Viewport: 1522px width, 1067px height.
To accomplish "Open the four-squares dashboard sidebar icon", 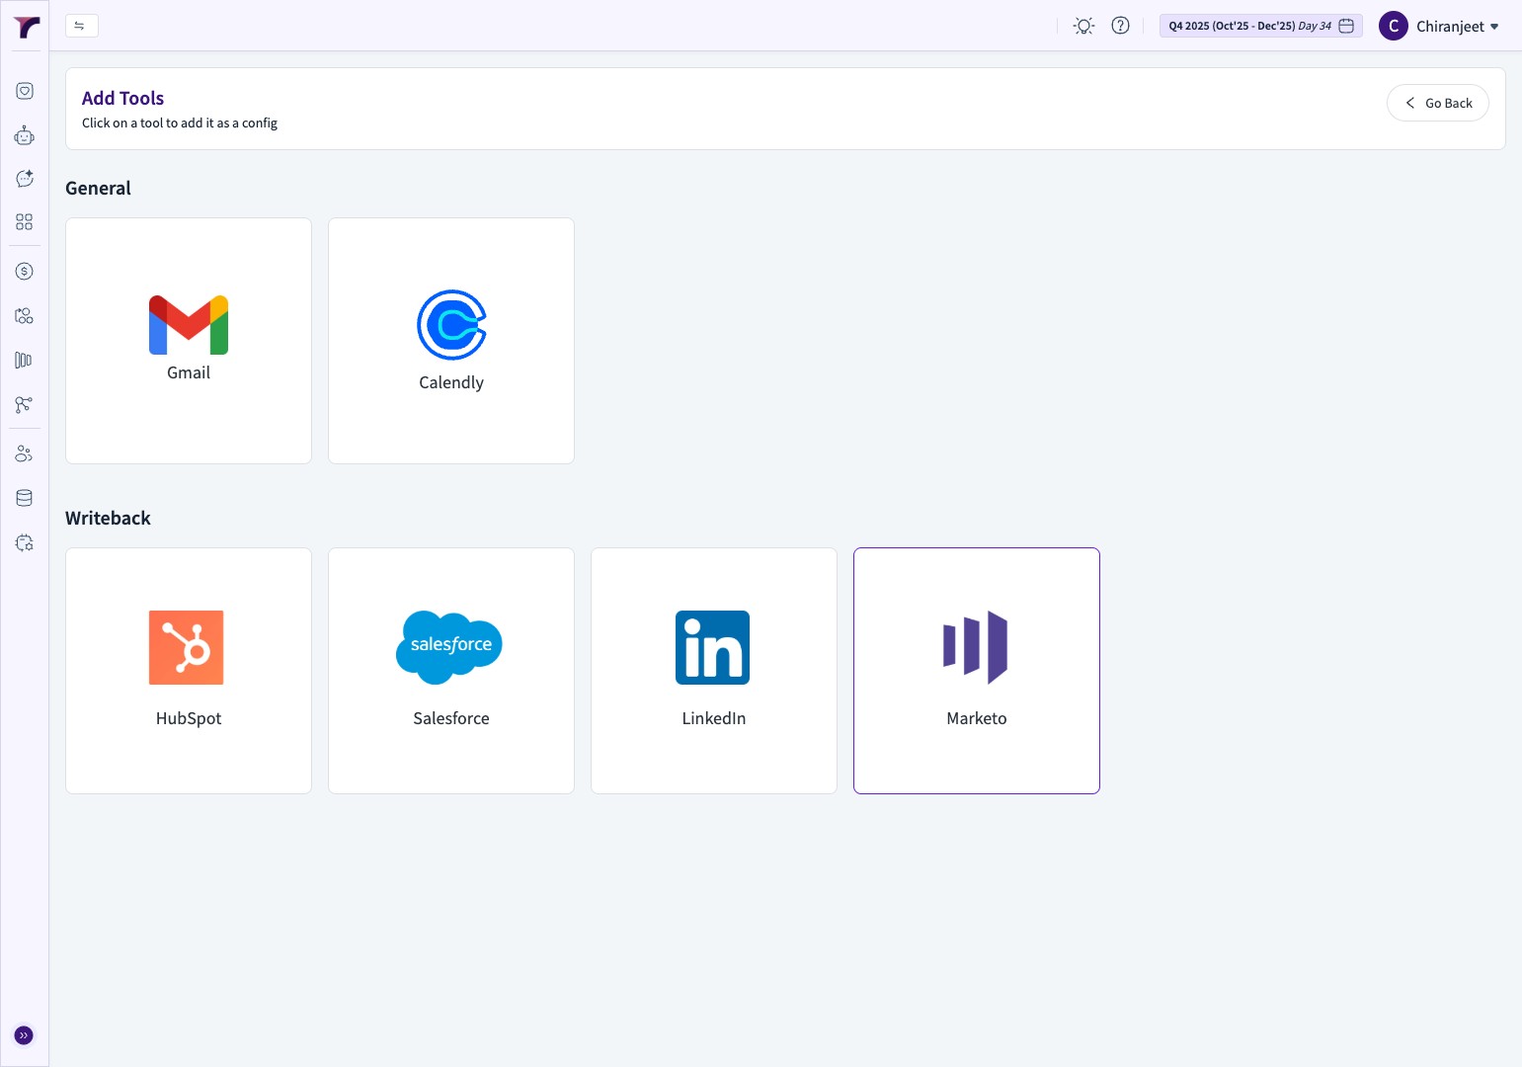I will click(x=25, y=222).
